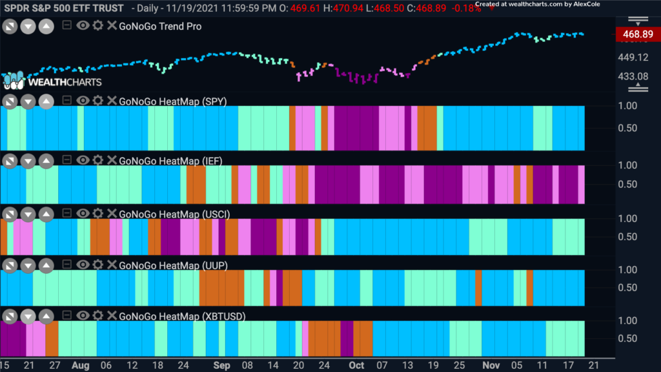
Task: Click the Nov label on the date axis
Action: tap(491, 366)
